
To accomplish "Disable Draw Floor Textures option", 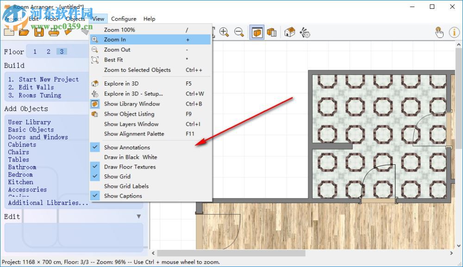I will click(x=130, y=167).
